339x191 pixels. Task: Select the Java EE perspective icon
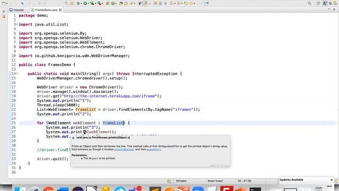[x=325, y=3]
